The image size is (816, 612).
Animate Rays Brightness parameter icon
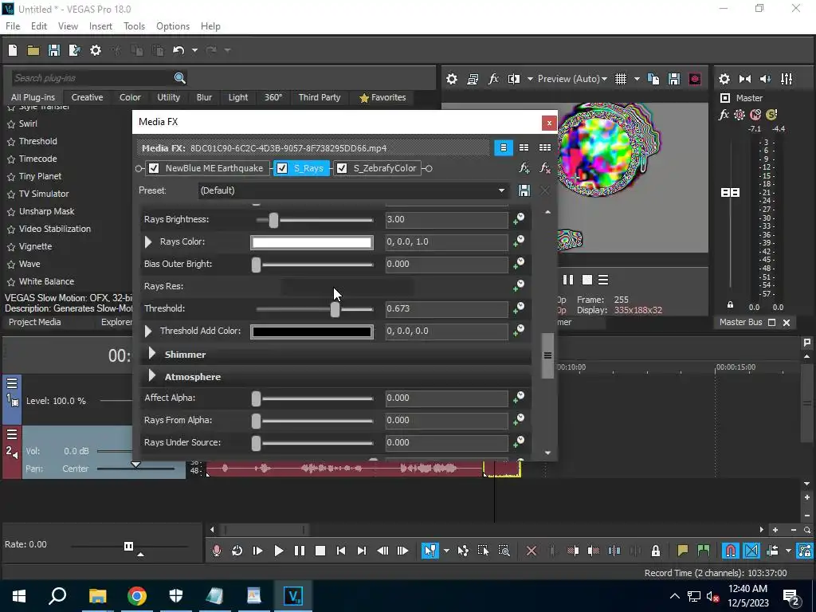pos(519,219)
